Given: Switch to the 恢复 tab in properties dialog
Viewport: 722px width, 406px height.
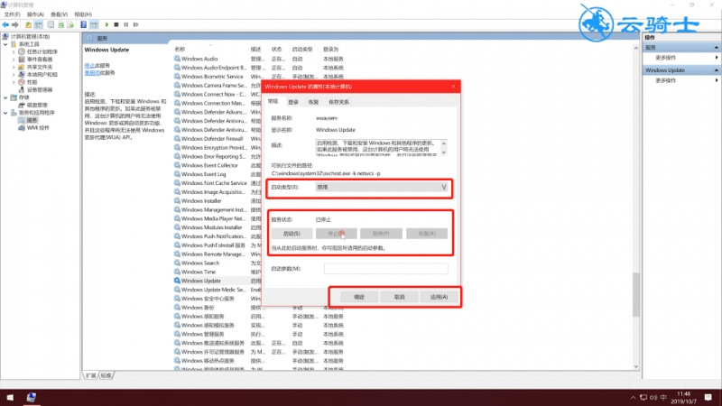Looking at the screenshot, I should (313, 102).
